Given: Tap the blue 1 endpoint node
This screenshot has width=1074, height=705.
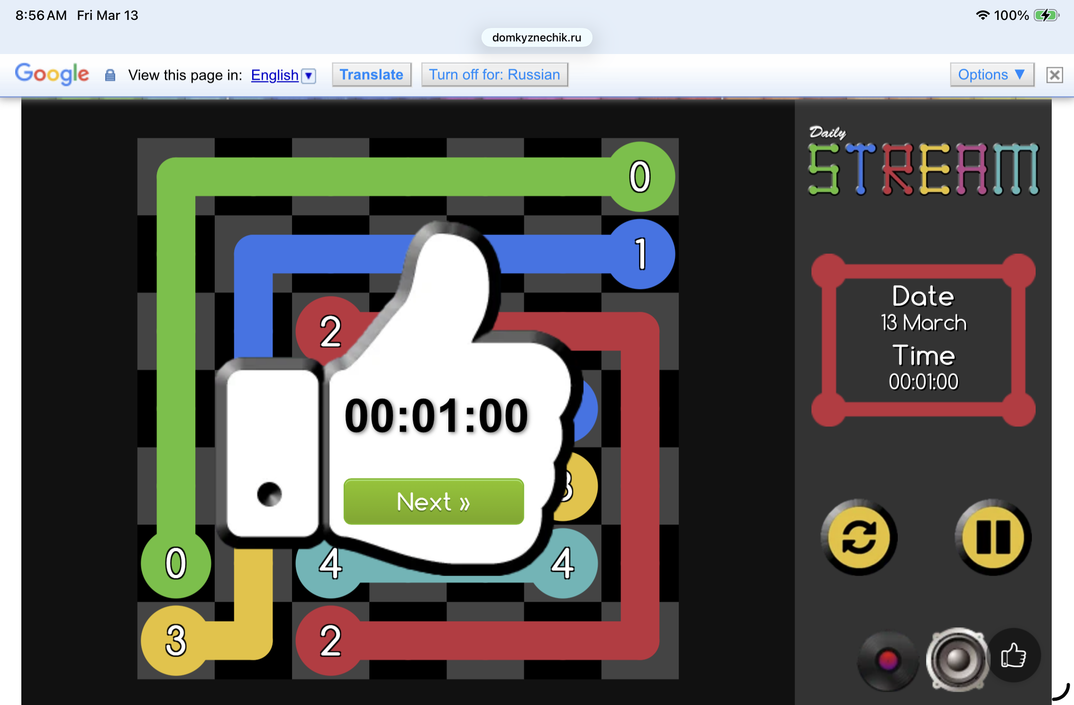Looking at the screenshot, I should point(640,254).
